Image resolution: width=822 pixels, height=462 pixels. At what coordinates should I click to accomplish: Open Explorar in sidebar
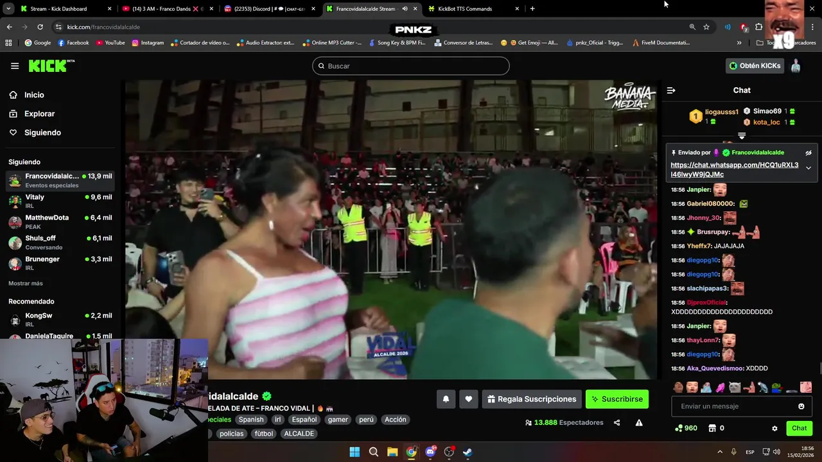(x=39, y=114)
